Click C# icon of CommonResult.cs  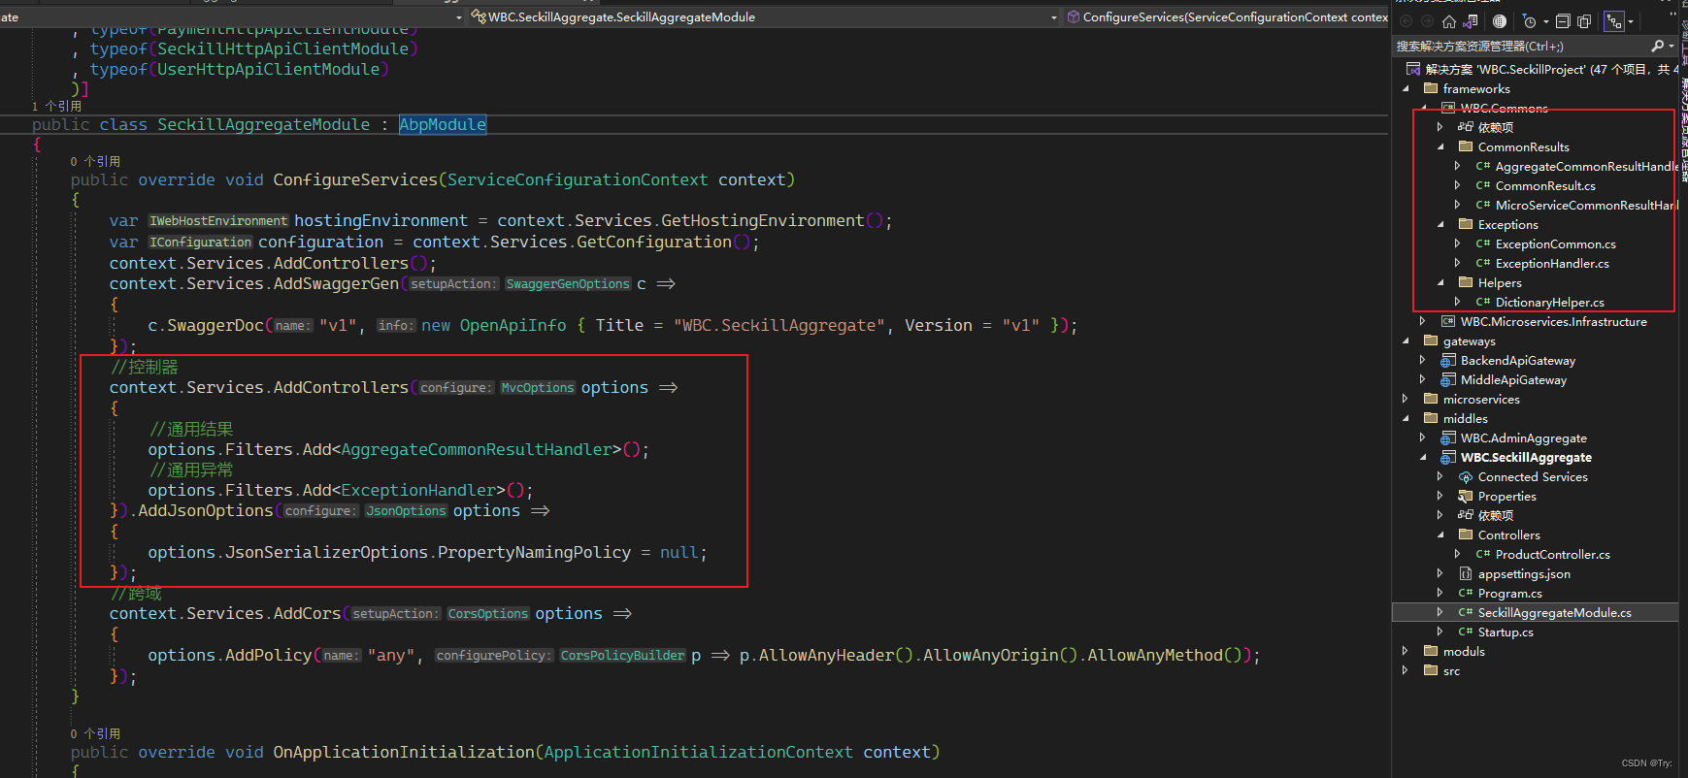pos(1482,185)
